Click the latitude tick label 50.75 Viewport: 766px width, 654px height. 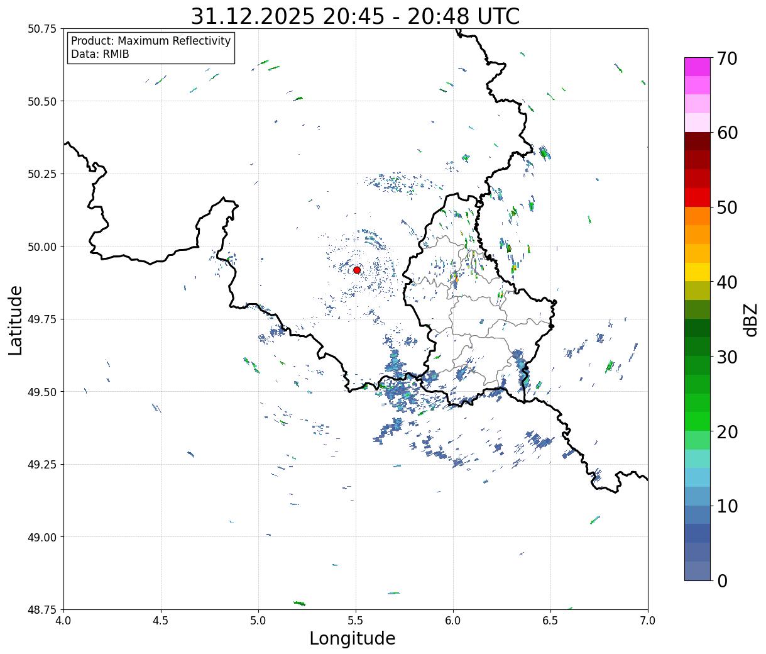tap(42, 29)
